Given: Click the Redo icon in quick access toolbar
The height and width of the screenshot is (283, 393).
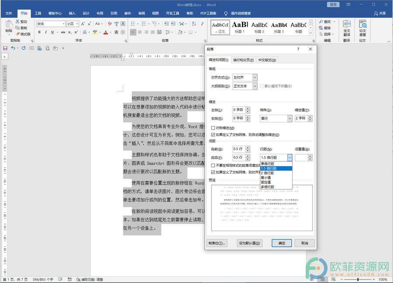Looking at the screenshot, I should point(24,48).
